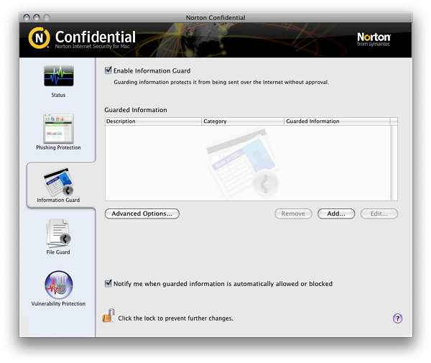Sort by the Description column header

[153, 121]
